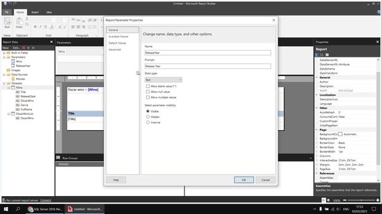Select the Title field under Films
382x214 pixels.
click(x=23, y=92)
